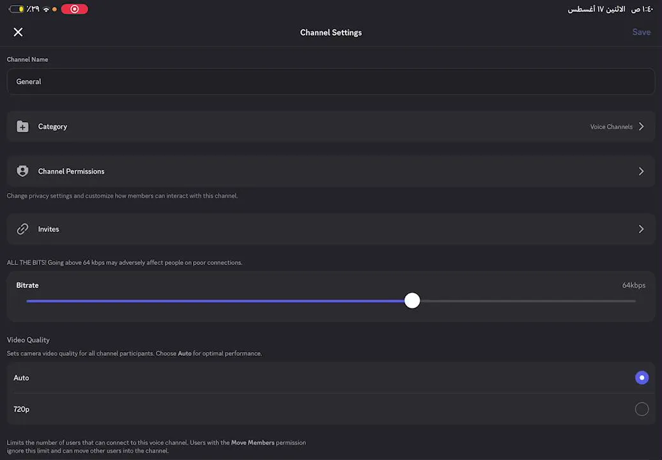
Task: Expand the Invites chevron arrow
Action: tap(642, 229)
